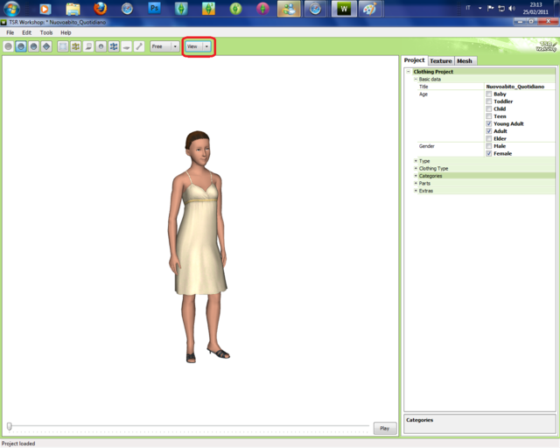Click the Action Center flag tray icon
The image size is (560, 448).
click(491, 8)
